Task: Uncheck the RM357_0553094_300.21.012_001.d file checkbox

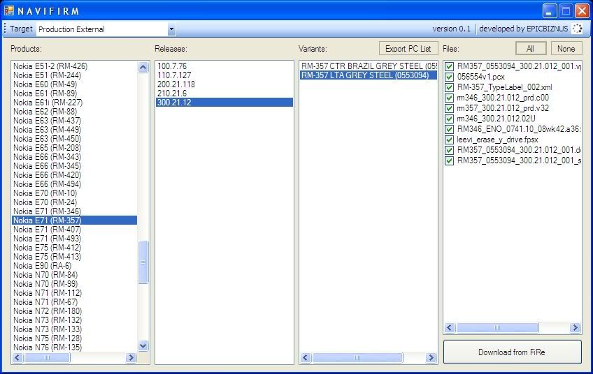Action: click(x=449, y=150)
